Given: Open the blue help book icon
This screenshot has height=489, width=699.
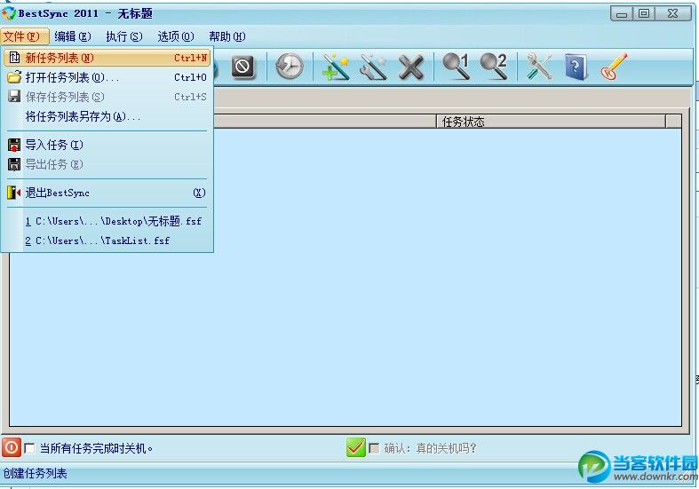Looking at the screenshot, I should pos(576,67).
